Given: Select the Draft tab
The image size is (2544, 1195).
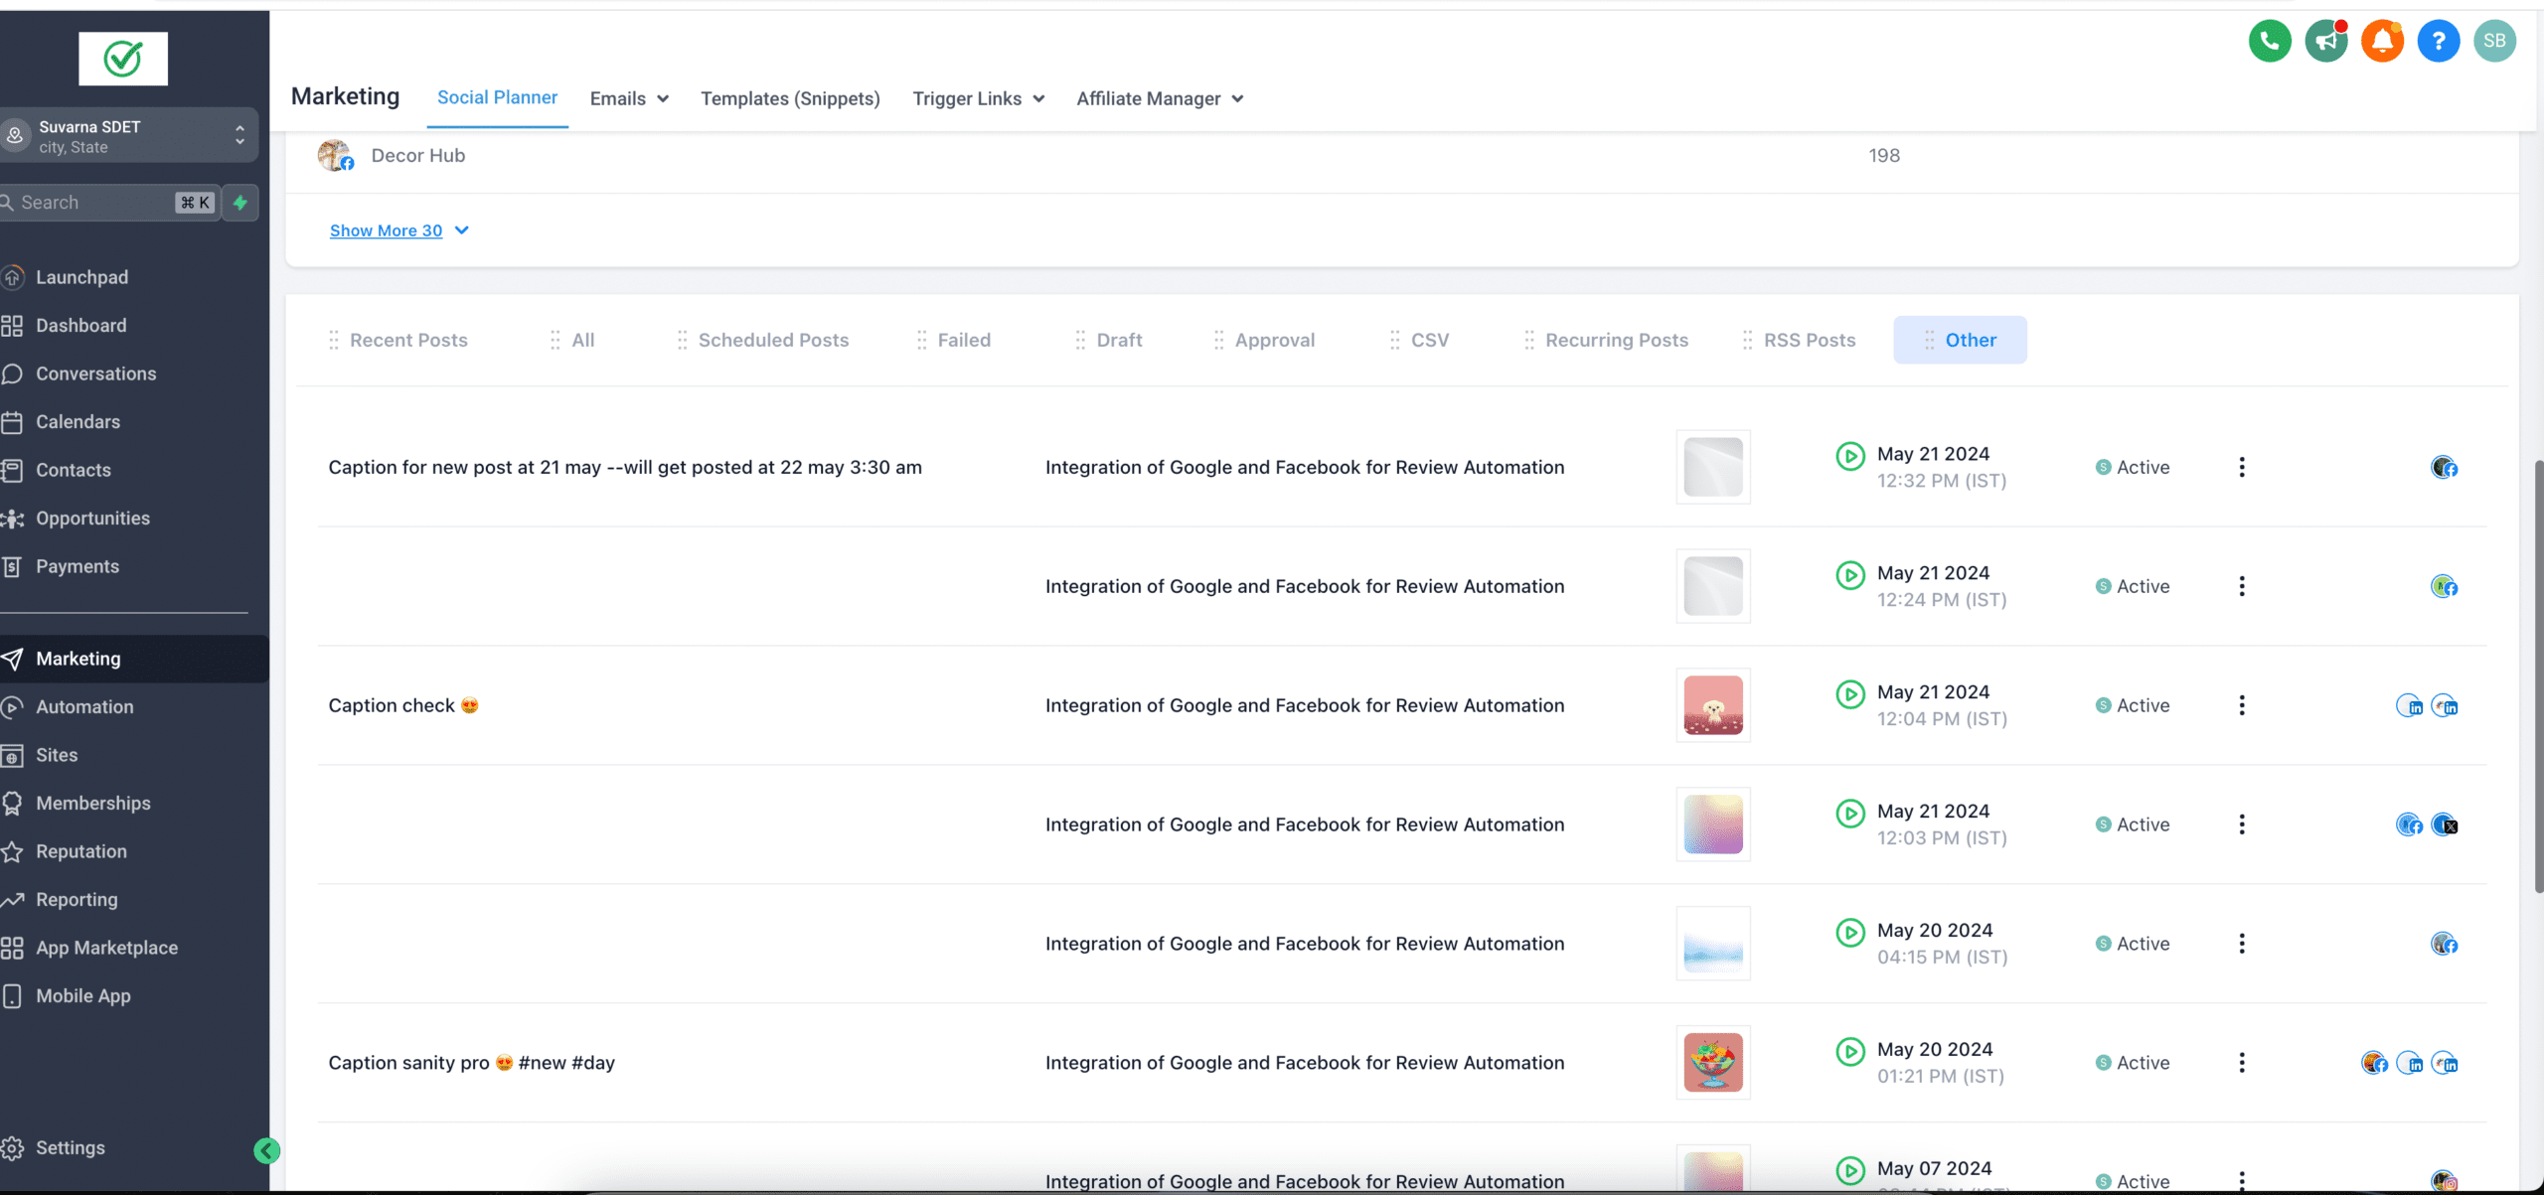Looking at the screenshot, I should click(1109, 340).
